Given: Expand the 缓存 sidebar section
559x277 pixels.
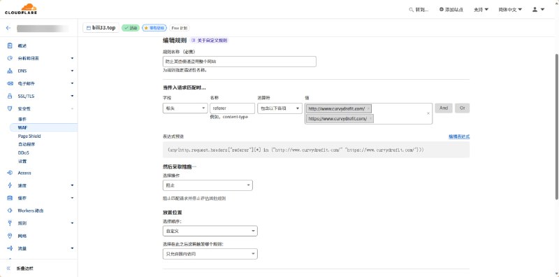Looking at the screenshot, I should coord(72,198).
